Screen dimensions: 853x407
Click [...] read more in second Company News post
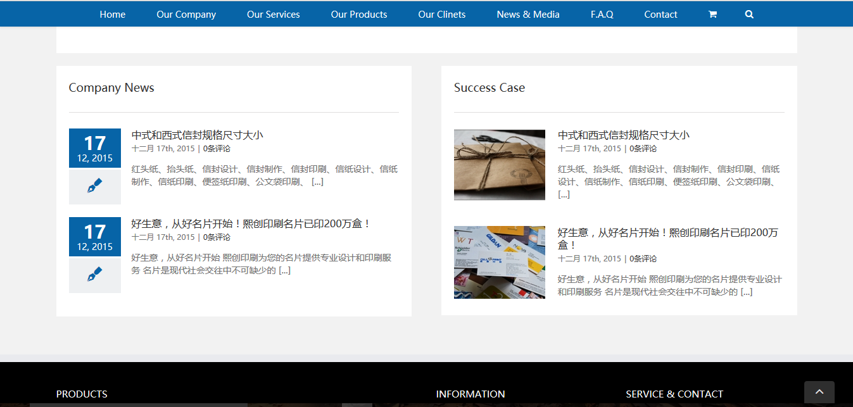(x=284, y=270)
